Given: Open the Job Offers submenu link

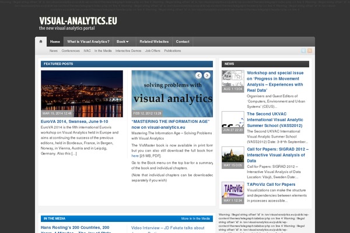Looking at the screenshot, I should (x=153, y=51).
